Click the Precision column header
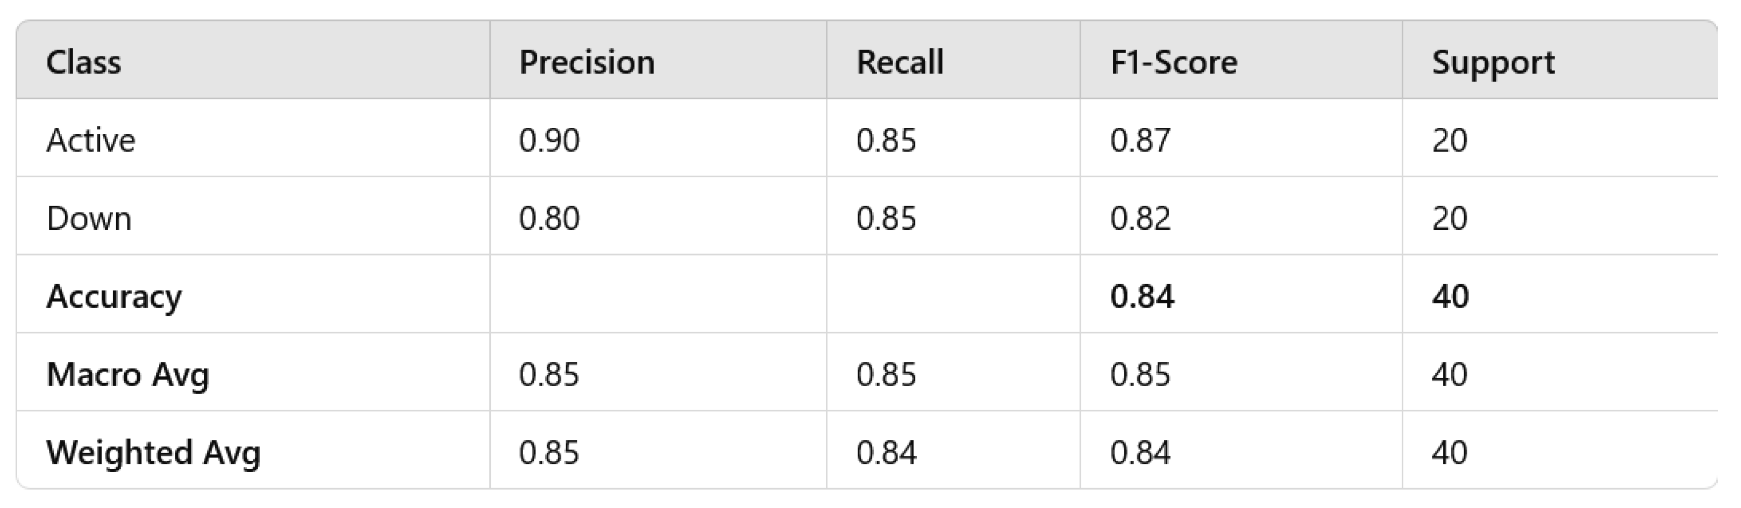The height and width of the screenshot is (508, 1741). [x=587, y=63]
